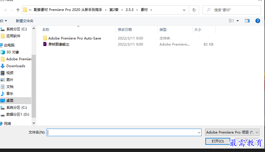Screen dimensions: 265x152
Task: Click the 此电脑 computer icon in sidebar
Action: click(1, 45)
